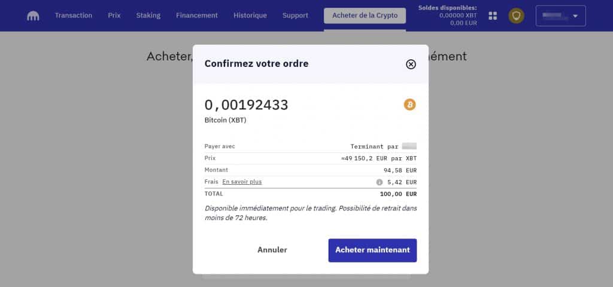Go to the Prix tab
The image size is (613, 287).
pos(114,16)
